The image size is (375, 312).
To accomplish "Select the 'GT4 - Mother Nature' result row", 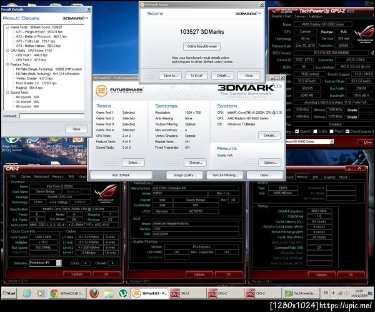I will pos(38,46).
